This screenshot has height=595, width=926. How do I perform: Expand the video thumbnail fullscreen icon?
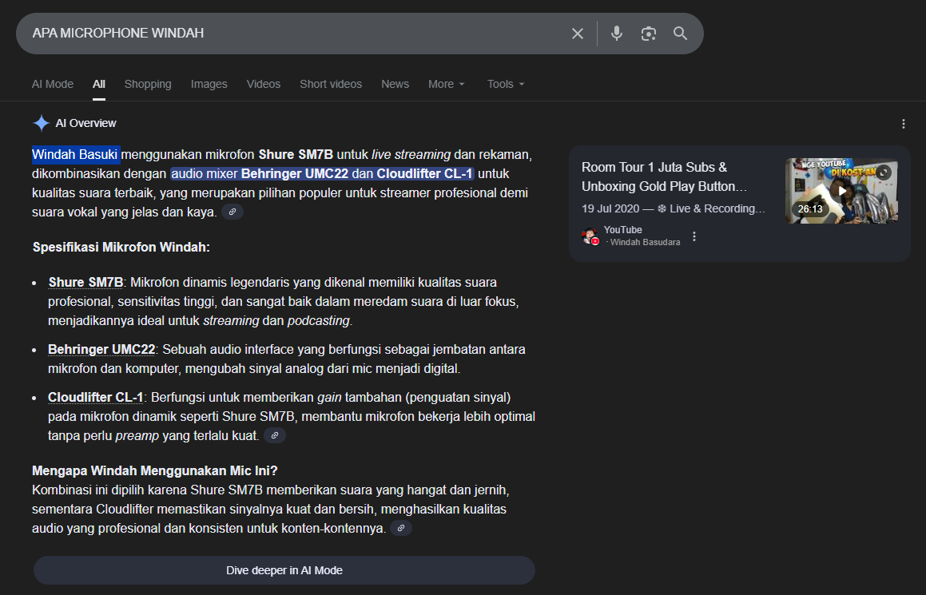[884, 173]
